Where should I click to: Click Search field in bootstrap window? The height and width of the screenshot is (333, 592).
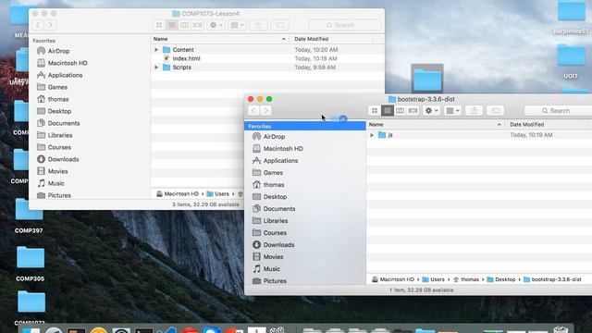pyautogui.click(x=558, y=111)
